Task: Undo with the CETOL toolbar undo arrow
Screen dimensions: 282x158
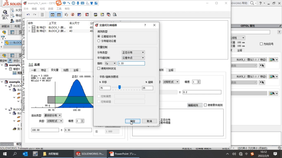Action: (28, 15)
